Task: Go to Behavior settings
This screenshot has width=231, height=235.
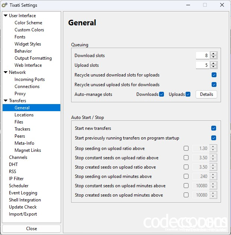Action: [23, 51]
